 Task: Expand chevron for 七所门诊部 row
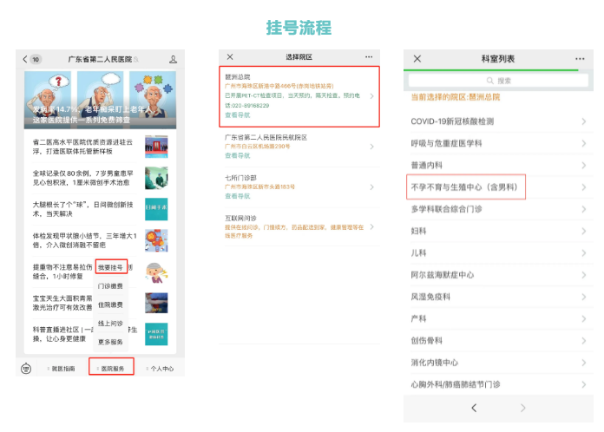click(x=371, y=187)
